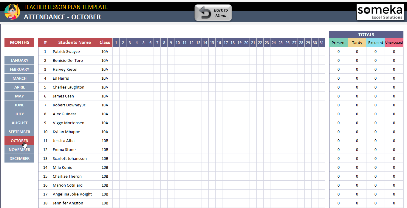The width and height of the screenshot is (407, 208).
Task: Open the January attendance sheet
Action: (x=19, y=60)
